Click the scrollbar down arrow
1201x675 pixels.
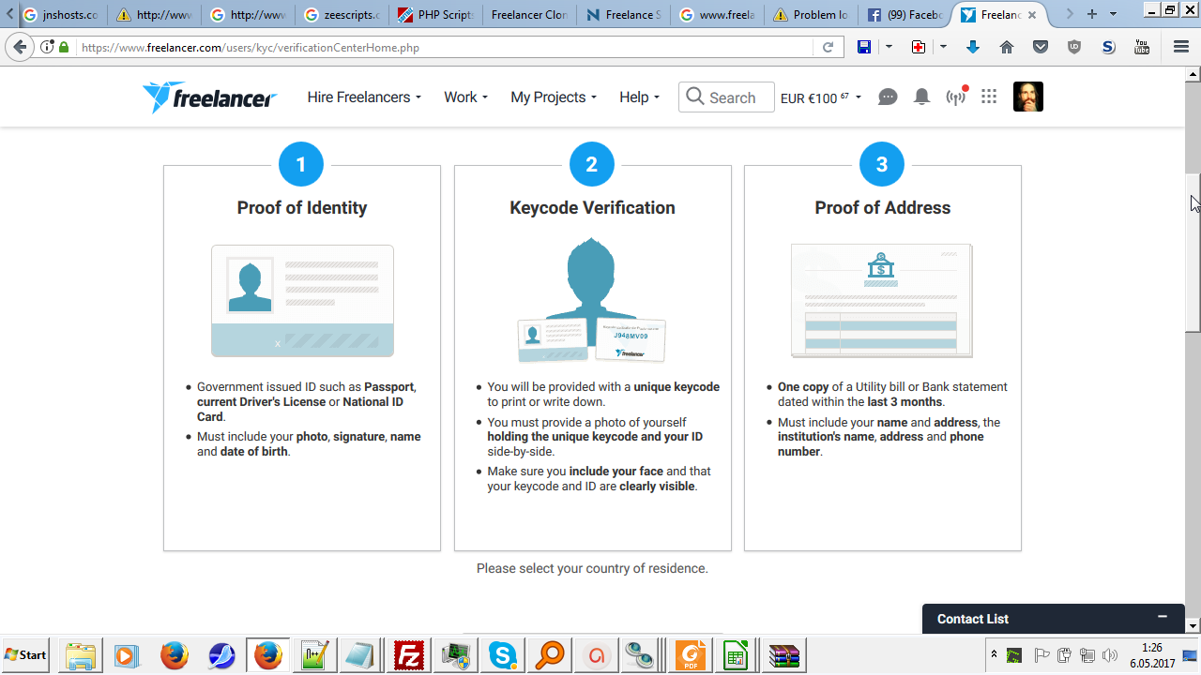[x=1193, y=625]
